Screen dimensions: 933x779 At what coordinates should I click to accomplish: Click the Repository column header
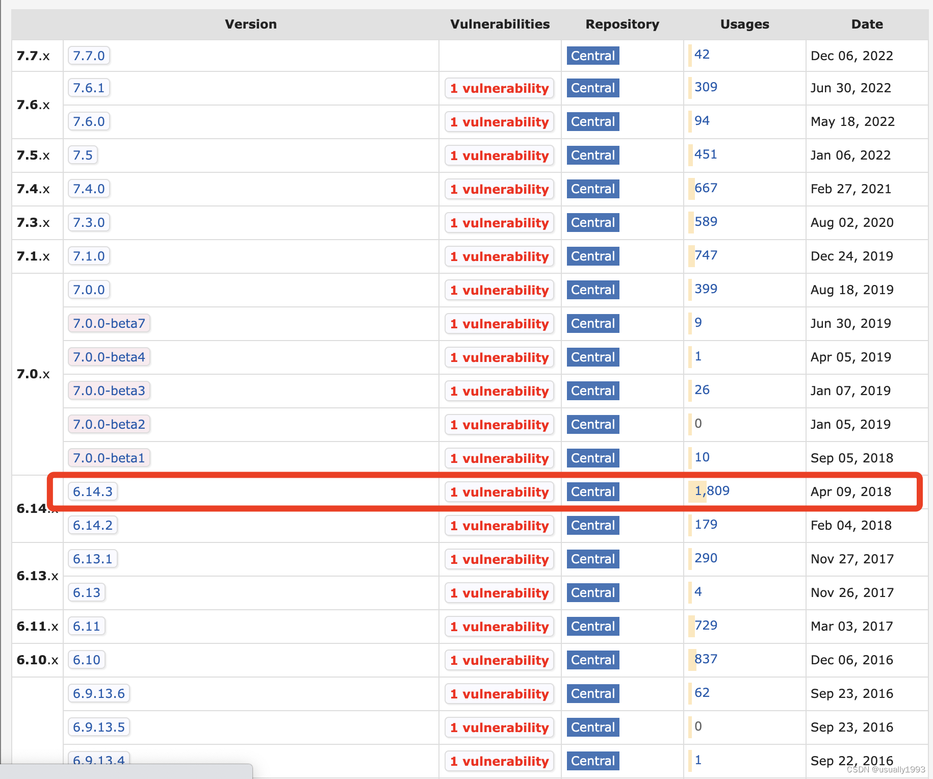pyautogui.click(x=623, y=24)
